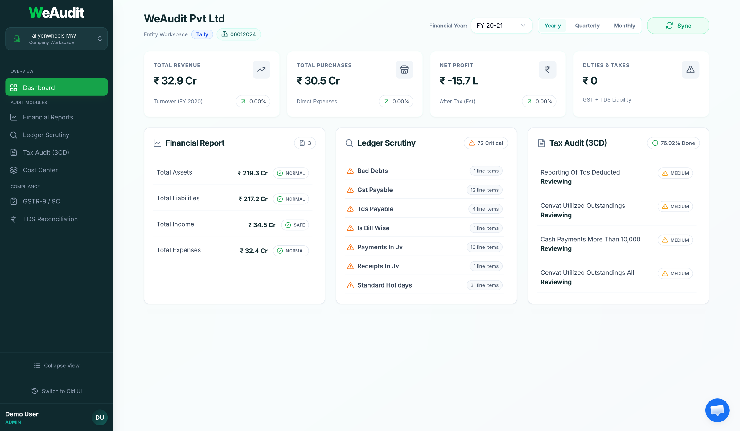Open the 72 Critical ledger issues badge
This screenshot has width=740, height=431.
click(x=485, y=143)
